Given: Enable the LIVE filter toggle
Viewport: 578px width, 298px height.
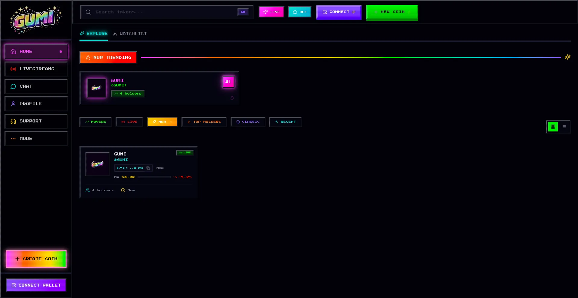Looking at the screenshot, I should [129, 122].
